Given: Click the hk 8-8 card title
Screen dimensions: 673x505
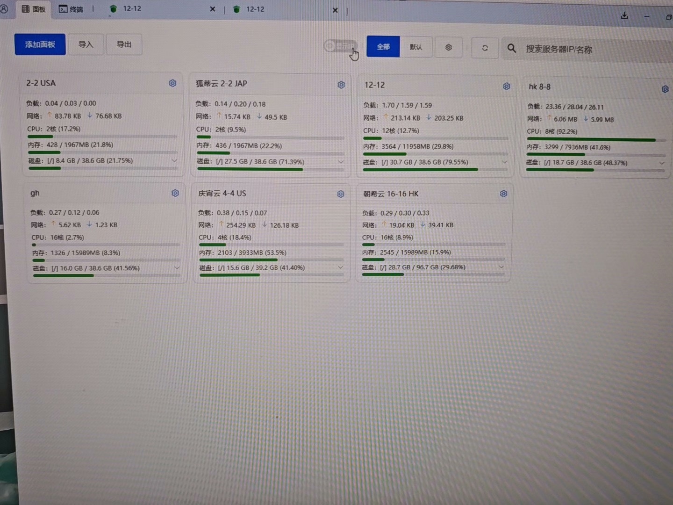Looking at the screenshot, I should [x=539, y=87].
